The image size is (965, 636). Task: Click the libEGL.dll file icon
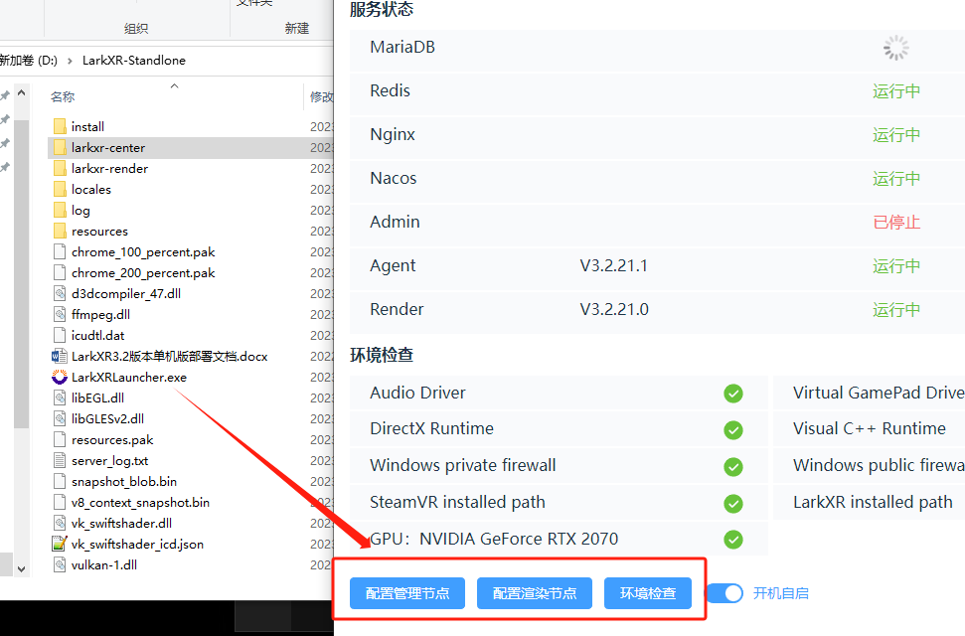tap(60, 397)
